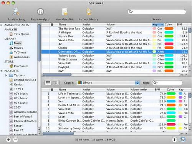This screenshot has height=144, width=192.
Task: Remove playlist with the minus button
Action: tap(15, 139)
